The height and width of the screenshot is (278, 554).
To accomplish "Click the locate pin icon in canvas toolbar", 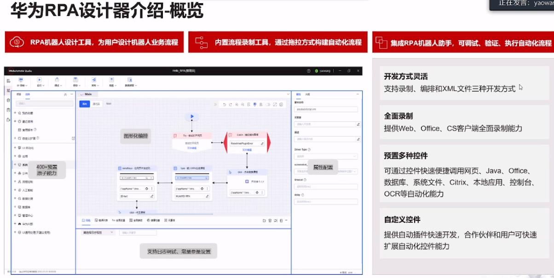I will coord(254,104).
